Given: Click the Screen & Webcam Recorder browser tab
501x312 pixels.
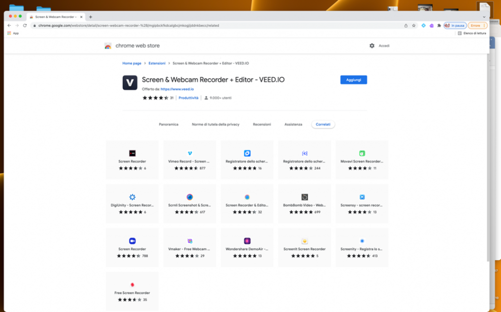Looking at the screenshot, I should 56,17.
